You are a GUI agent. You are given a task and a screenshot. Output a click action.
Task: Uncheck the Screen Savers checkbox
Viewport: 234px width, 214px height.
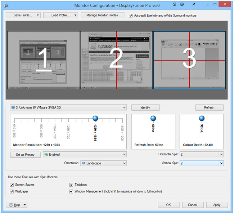[x=12, y=185]
